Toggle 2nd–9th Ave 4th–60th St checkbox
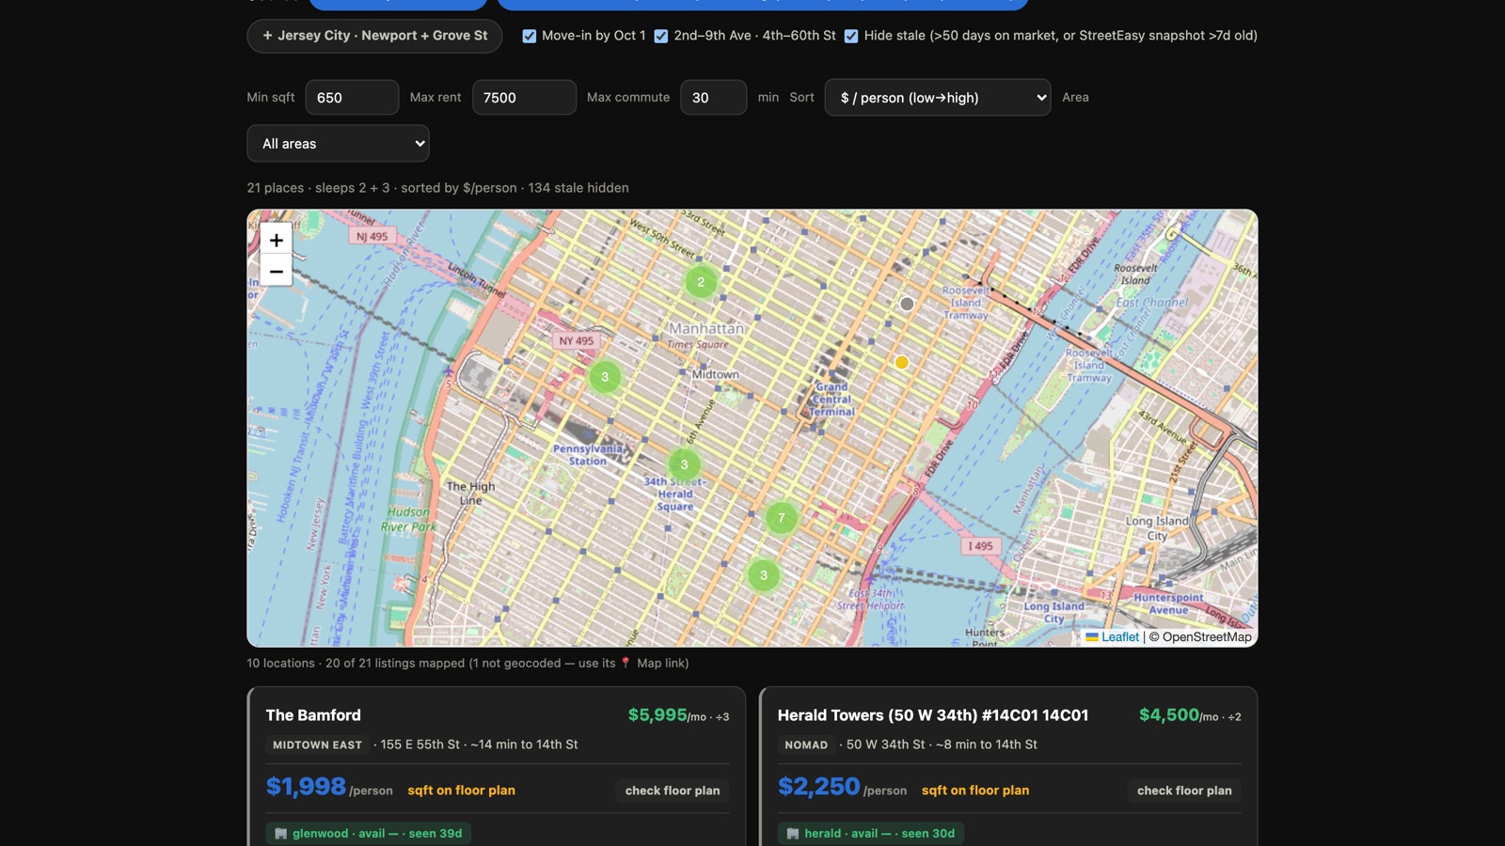This screenshot has height=846, width=1505. coord(661,36)
